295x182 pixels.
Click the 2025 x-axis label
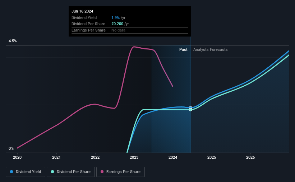pyautogui.click(x=212, y=157)
